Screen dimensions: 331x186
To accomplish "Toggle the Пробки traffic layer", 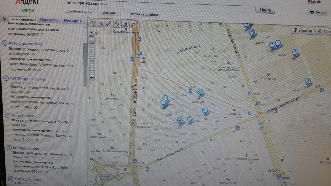I will click(303, 31).
